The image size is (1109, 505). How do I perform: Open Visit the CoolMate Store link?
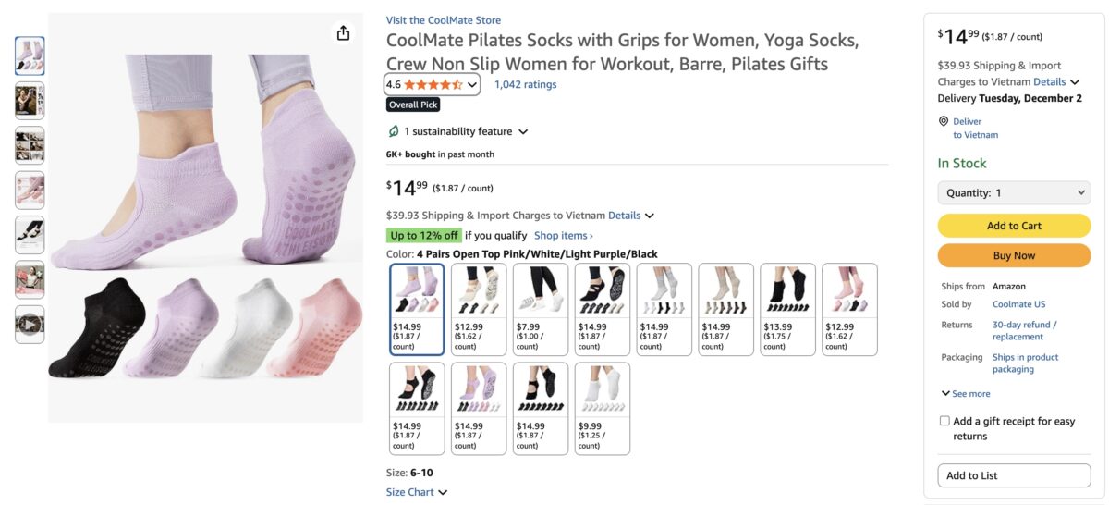(x=444, y=20)
